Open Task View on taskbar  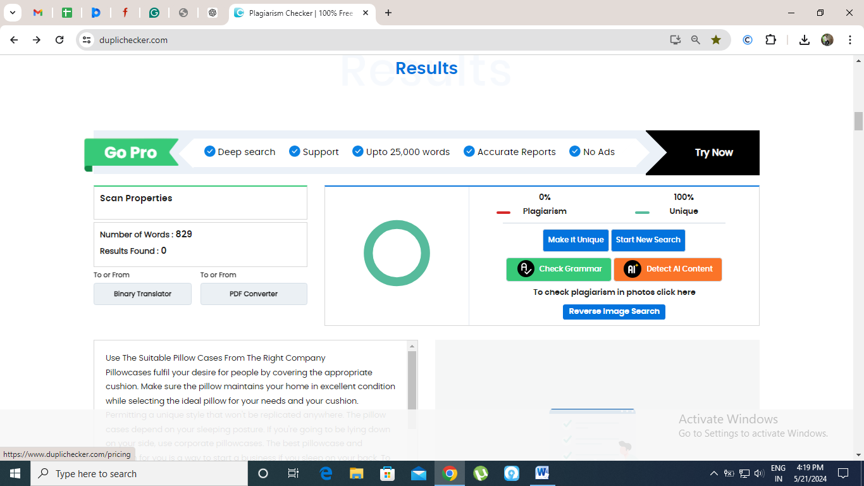293,473
